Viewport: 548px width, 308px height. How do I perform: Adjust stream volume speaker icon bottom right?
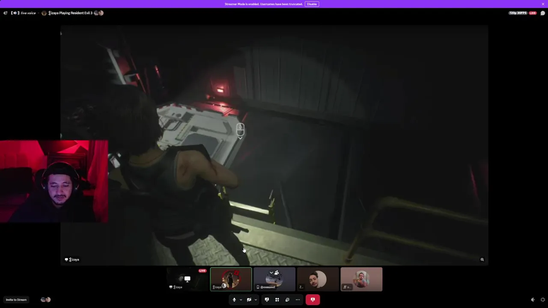(x=533, y=299)
